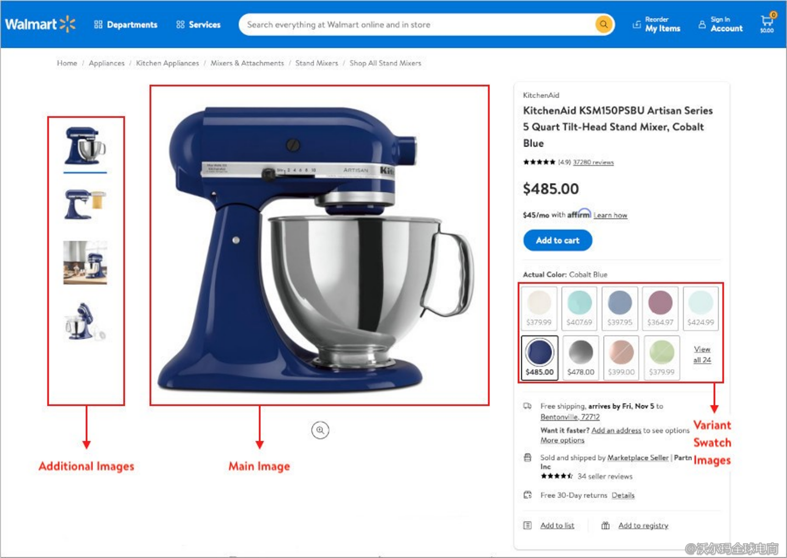Select the kitchen scene thumbnail image

click(x=85, y=263)
